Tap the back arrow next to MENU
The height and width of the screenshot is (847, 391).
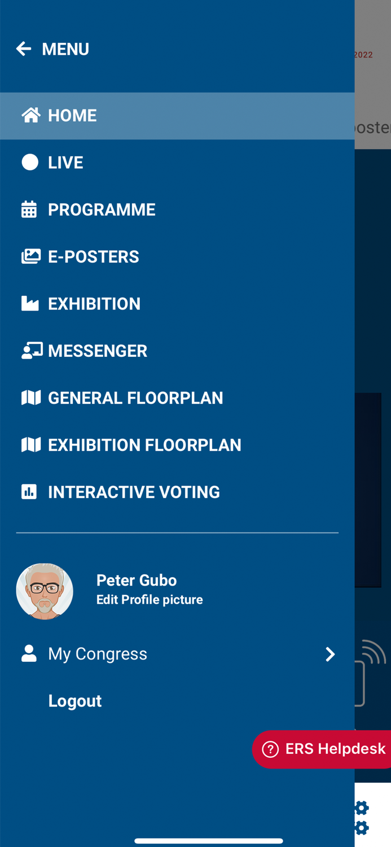pyautogui.click(x=24, y=49)
